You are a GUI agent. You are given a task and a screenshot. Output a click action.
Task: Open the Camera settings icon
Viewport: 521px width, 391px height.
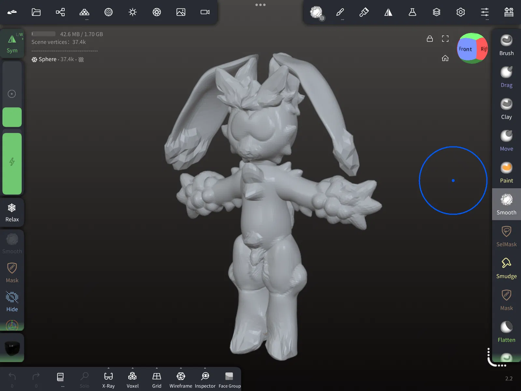pyautogui.click(x=205, y=12)
